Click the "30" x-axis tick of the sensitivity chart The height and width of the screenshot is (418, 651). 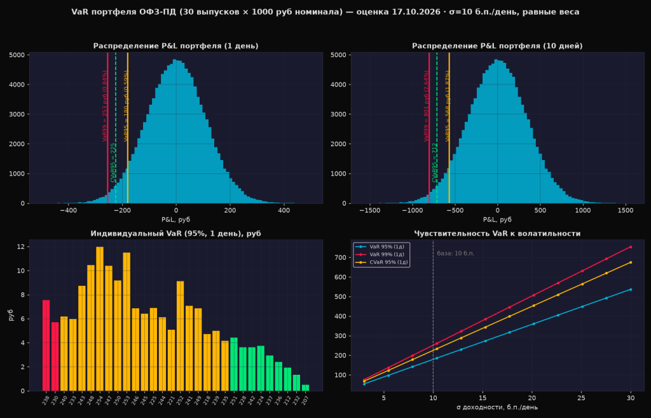631,398
